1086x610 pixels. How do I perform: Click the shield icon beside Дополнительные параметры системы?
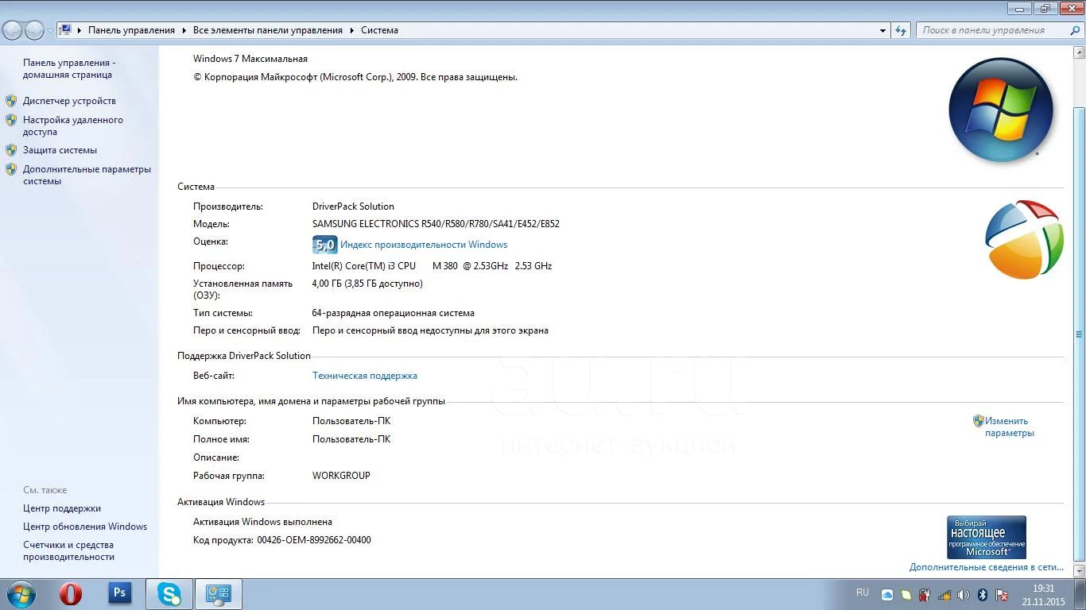[x=11, y=169]
